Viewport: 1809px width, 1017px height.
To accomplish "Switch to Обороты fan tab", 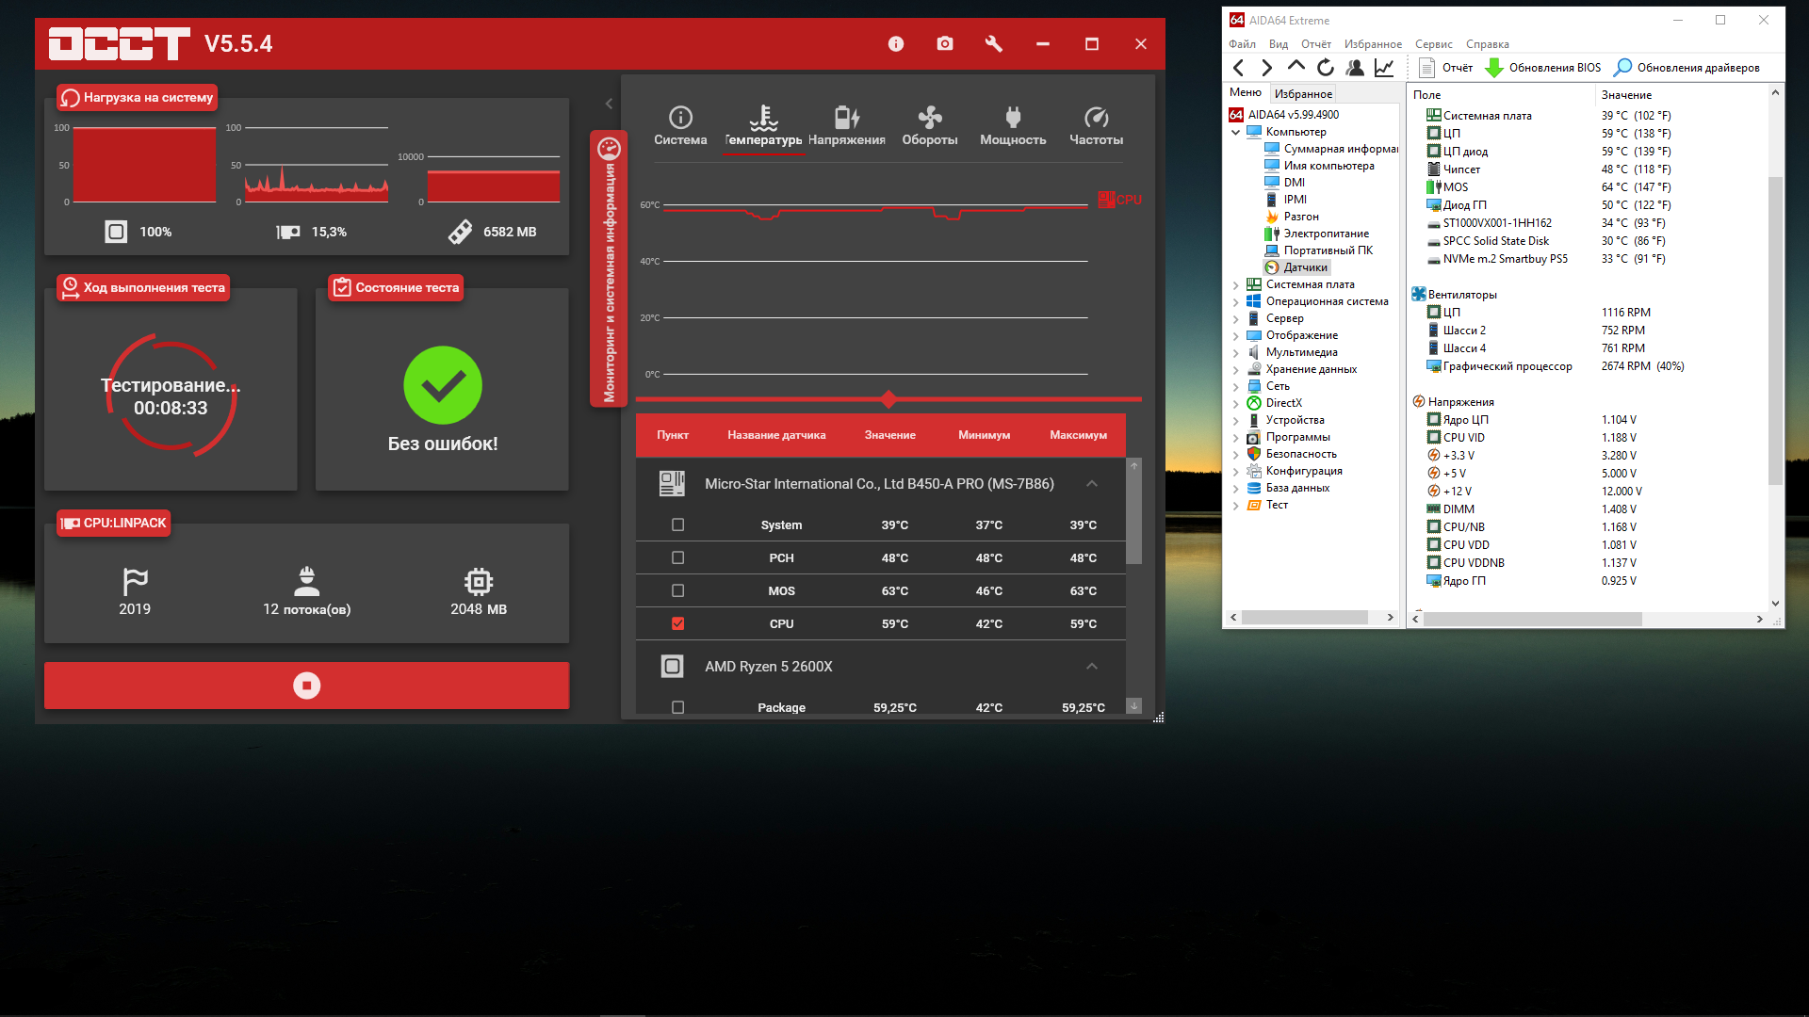I will [x=929, y=126].
